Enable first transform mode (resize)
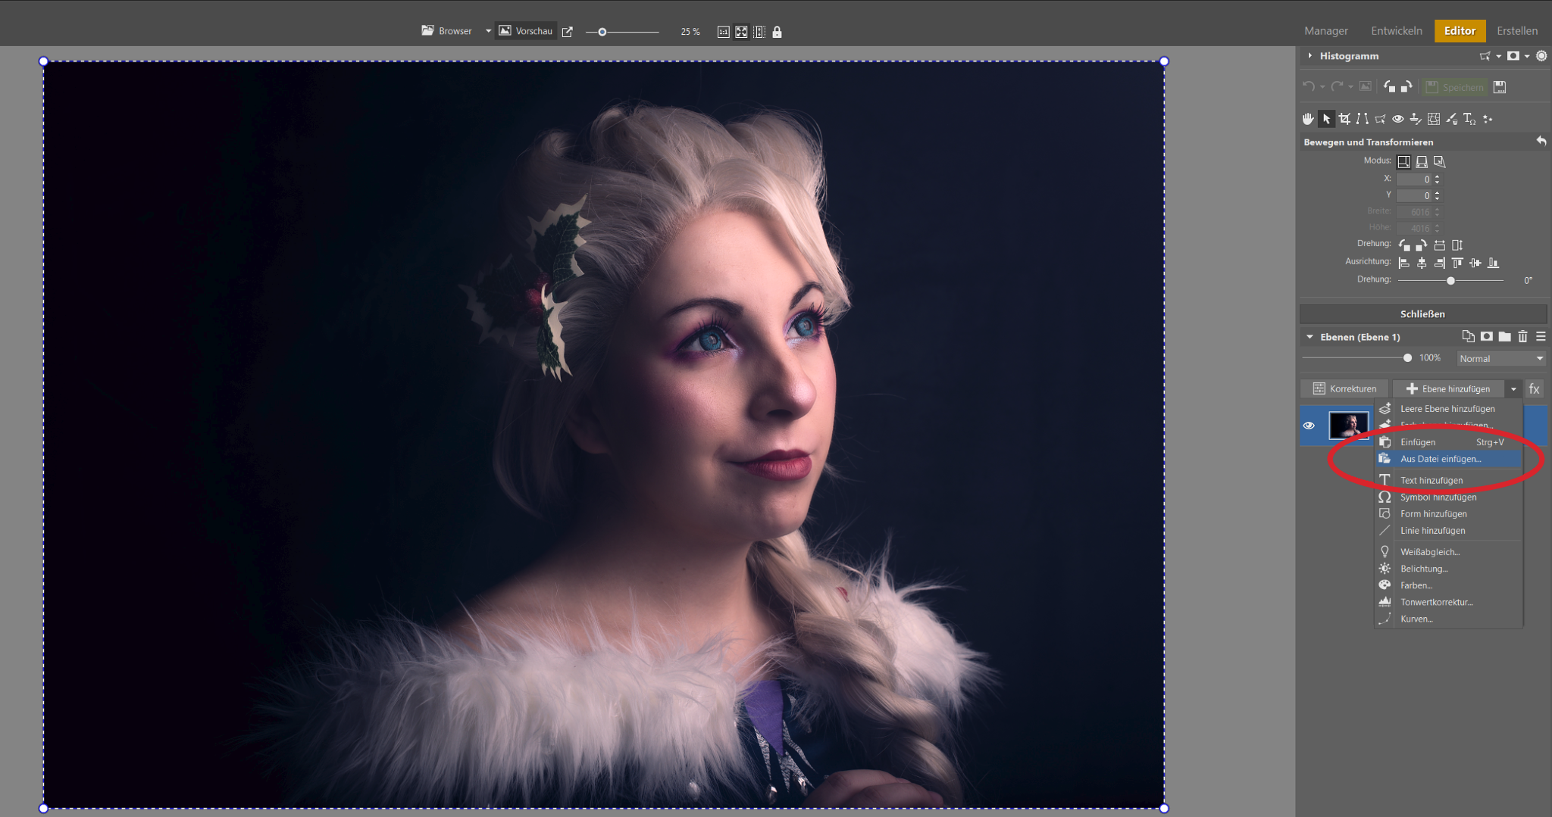The image size is (1552, 817). tap(1403, 161)
